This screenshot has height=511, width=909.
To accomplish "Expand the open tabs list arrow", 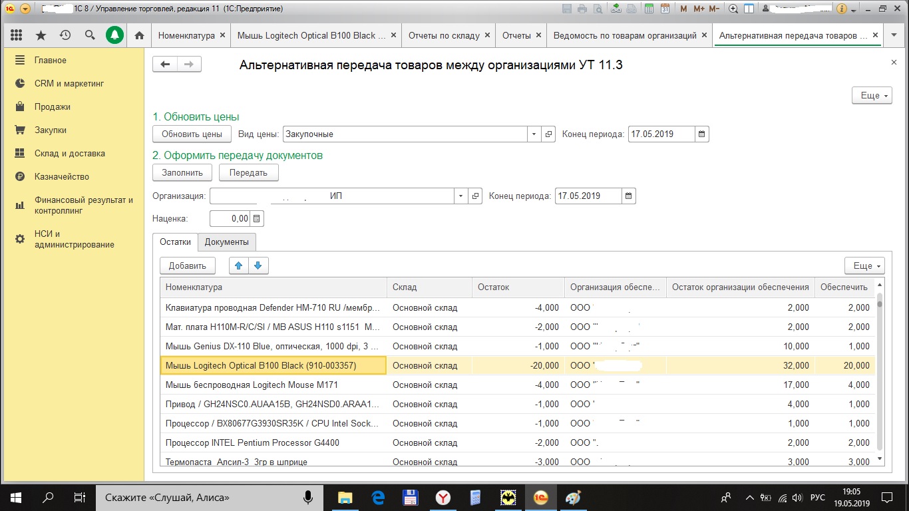I will click(x=893, y=35).
